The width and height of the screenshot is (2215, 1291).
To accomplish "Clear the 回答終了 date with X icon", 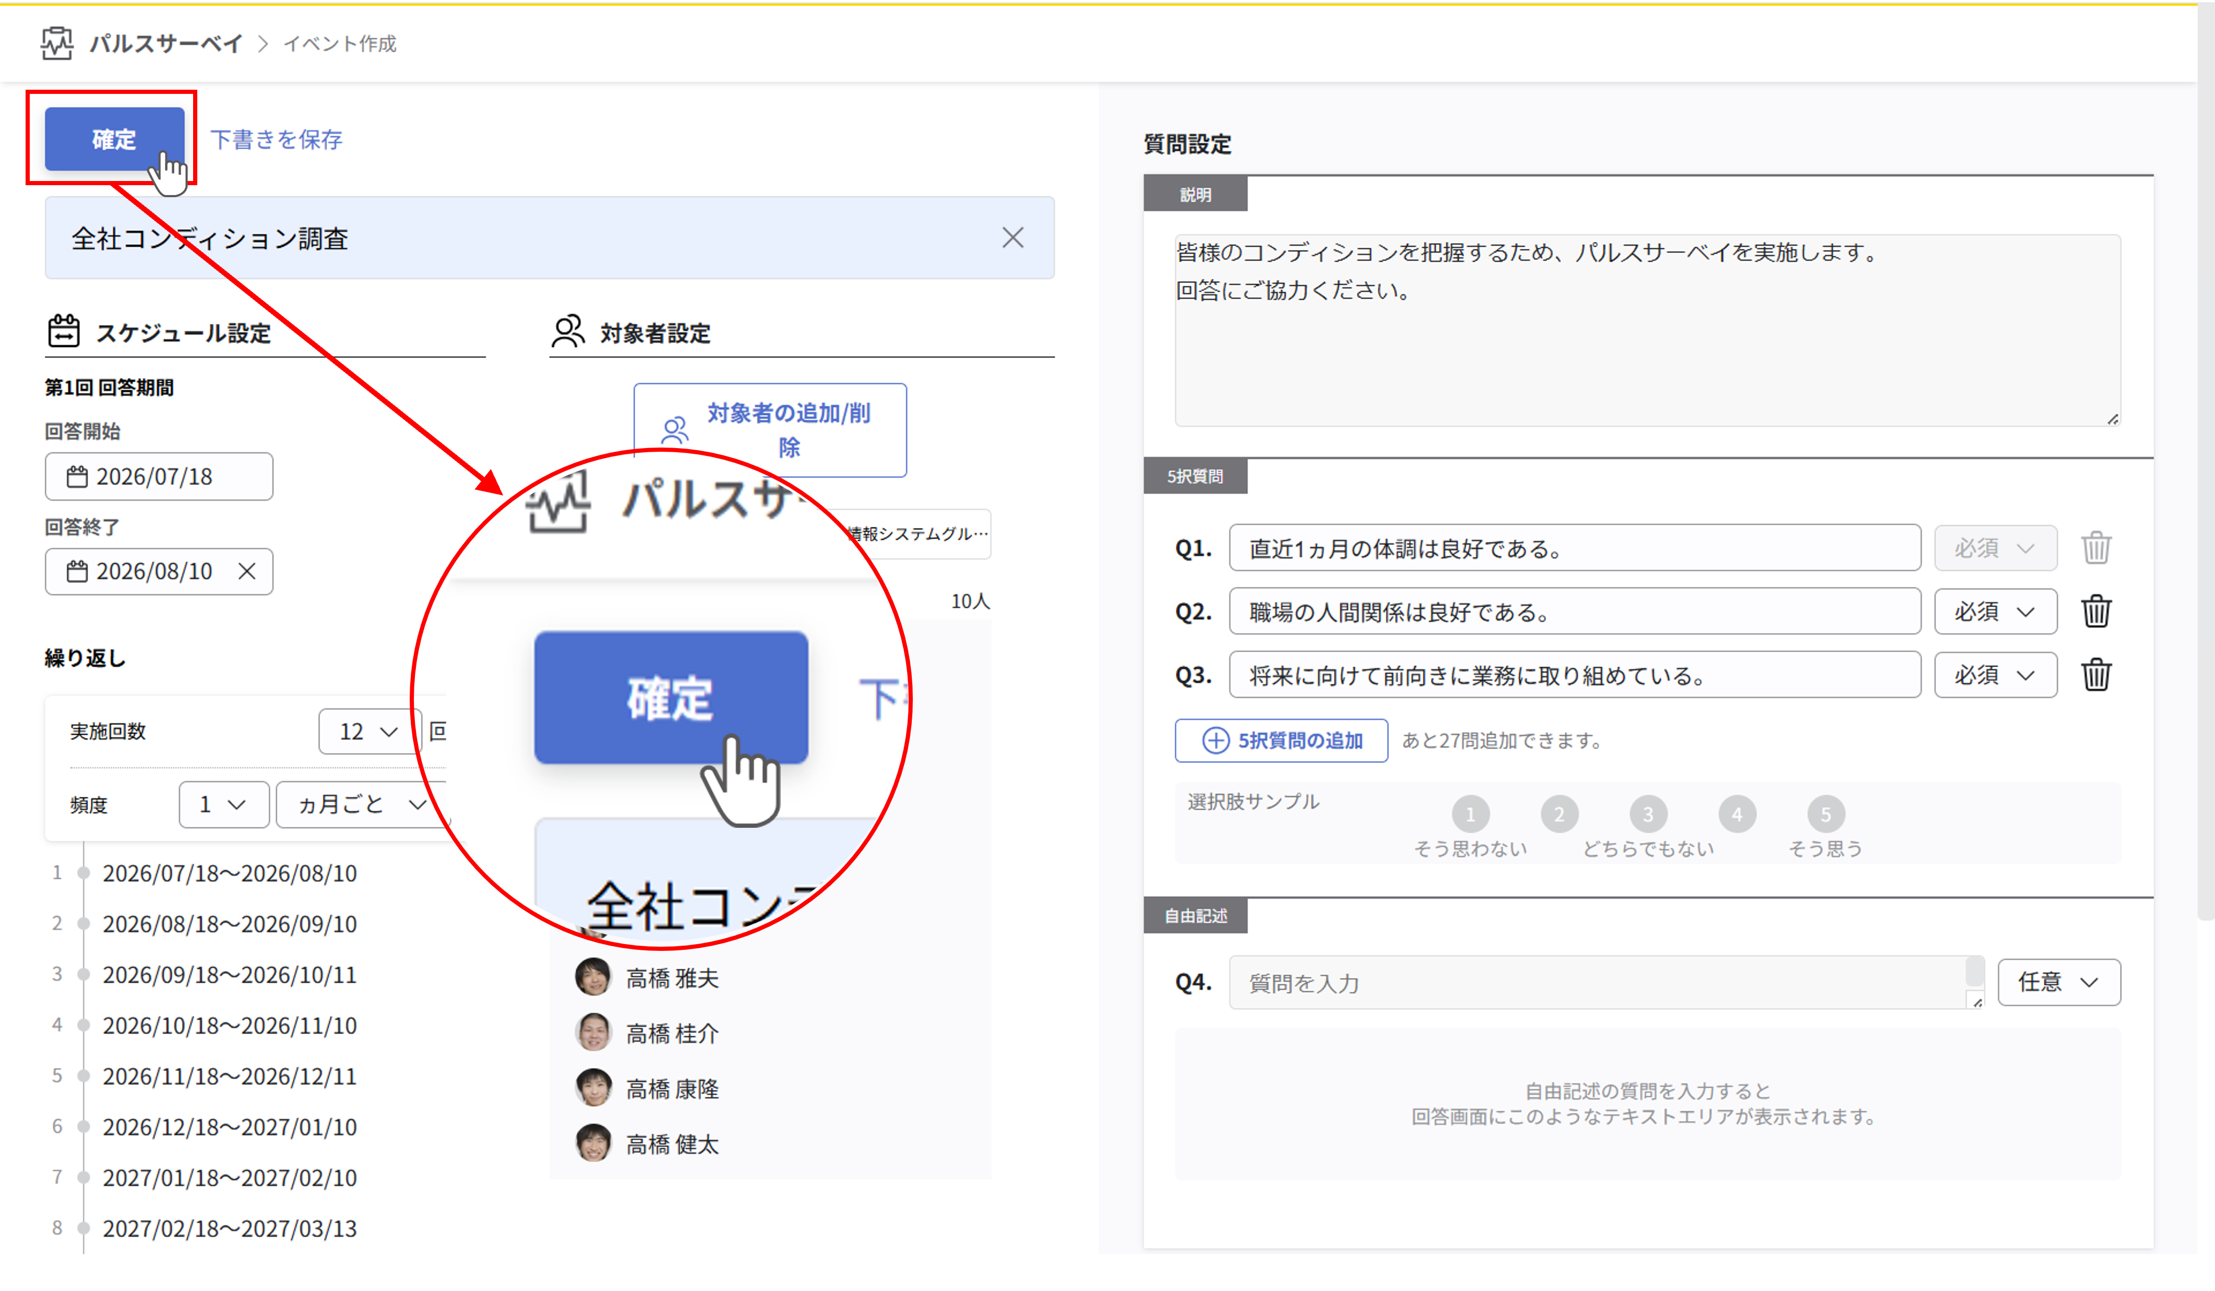I will pyautogui.click(x=247, y=572).
